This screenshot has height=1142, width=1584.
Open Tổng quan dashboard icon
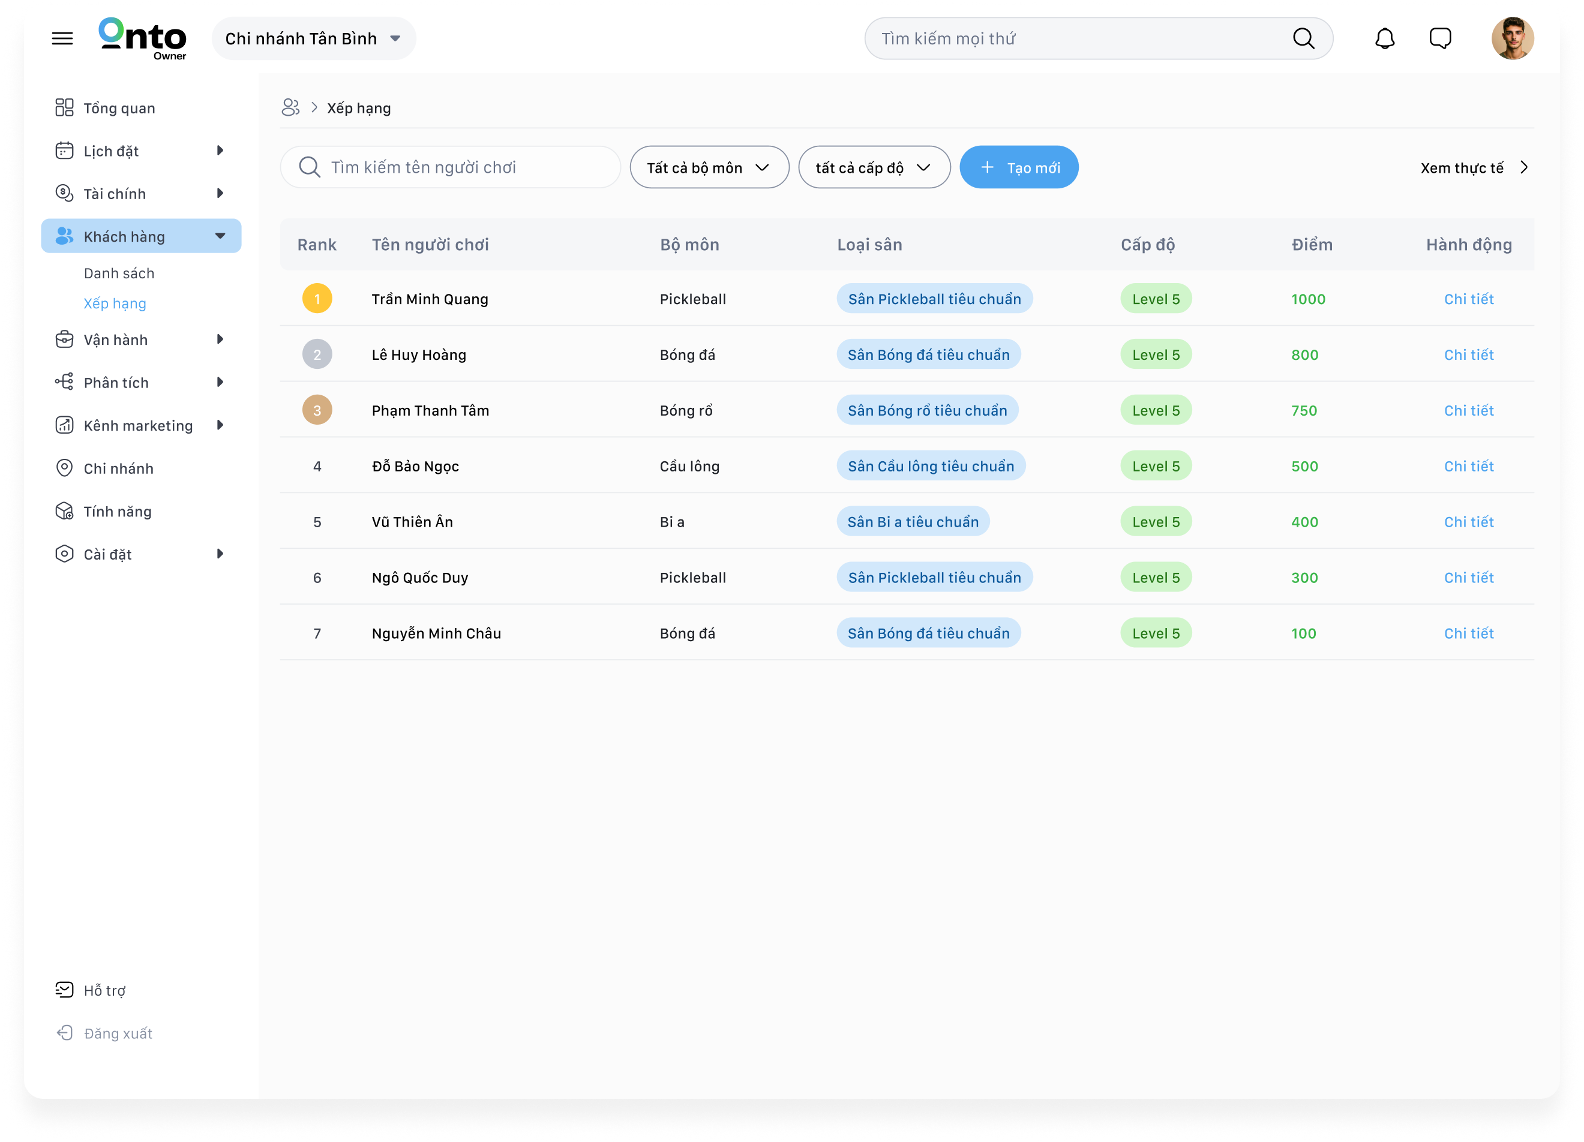point(64,107)
